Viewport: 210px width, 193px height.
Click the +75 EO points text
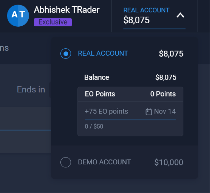(106, 112)
